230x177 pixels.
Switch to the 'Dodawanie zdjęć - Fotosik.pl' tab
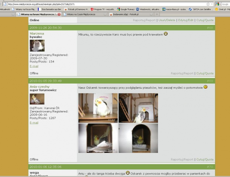(x=131, y=14)
